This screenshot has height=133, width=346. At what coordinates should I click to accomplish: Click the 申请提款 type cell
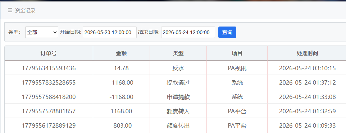coord(178,97)
